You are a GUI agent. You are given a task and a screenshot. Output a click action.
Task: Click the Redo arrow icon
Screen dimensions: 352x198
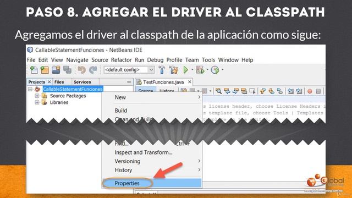click(93, 70)
